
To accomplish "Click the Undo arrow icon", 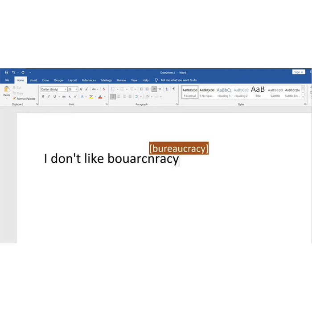I will click(13, 72).
